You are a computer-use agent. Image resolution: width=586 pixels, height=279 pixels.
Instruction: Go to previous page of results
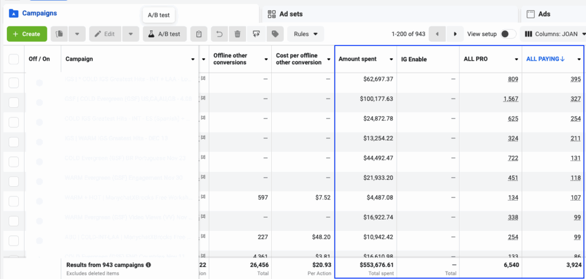(x=437, y=34)
